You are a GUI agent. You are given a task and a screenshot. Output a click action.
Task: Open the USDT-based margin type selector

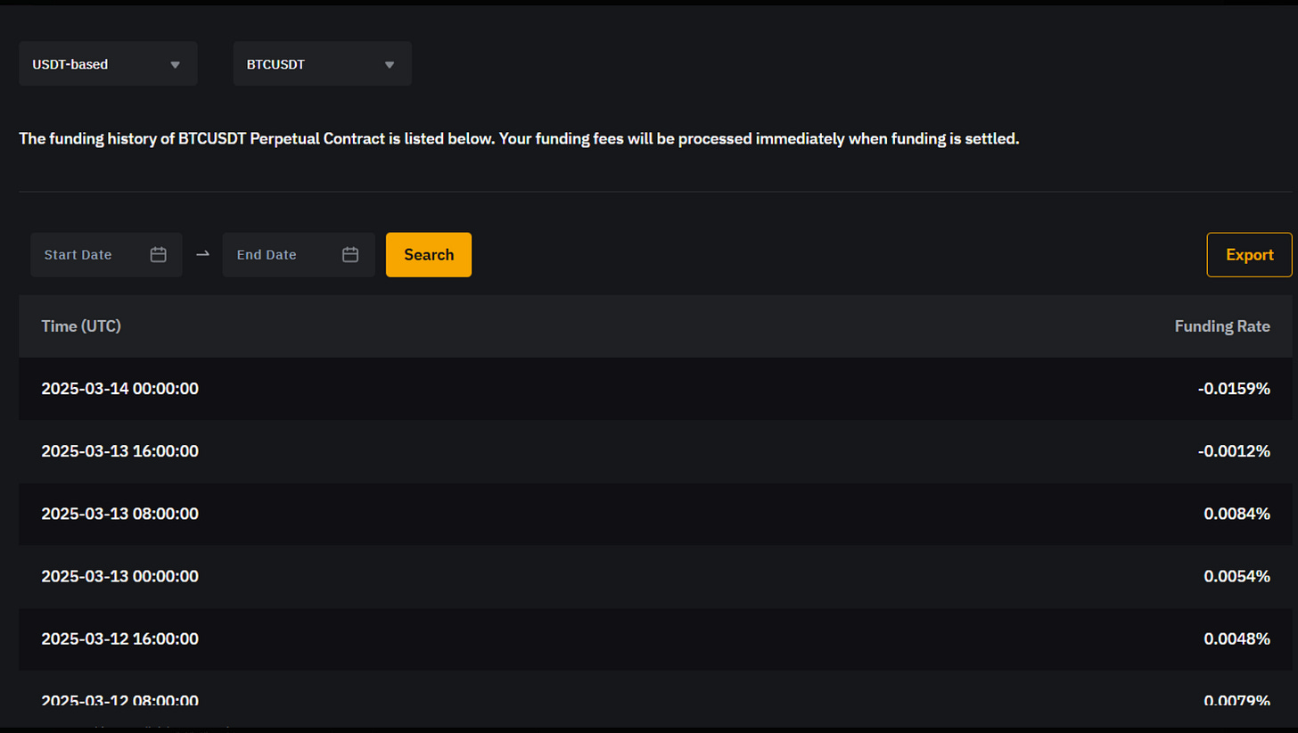[x=107, y=63]
